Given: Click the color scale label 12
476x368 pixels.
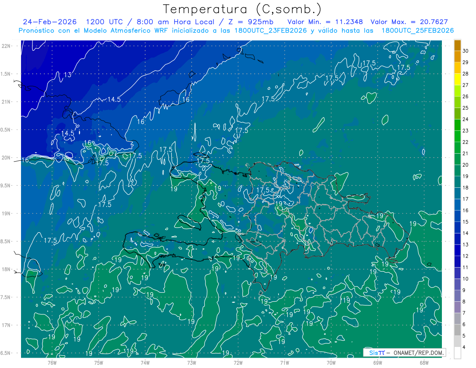Looking at the screenshot, I should [x=466, y=256].
